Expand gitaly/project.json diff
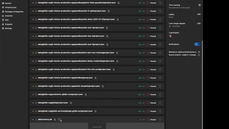229x129 pixels. click(33, 103)
